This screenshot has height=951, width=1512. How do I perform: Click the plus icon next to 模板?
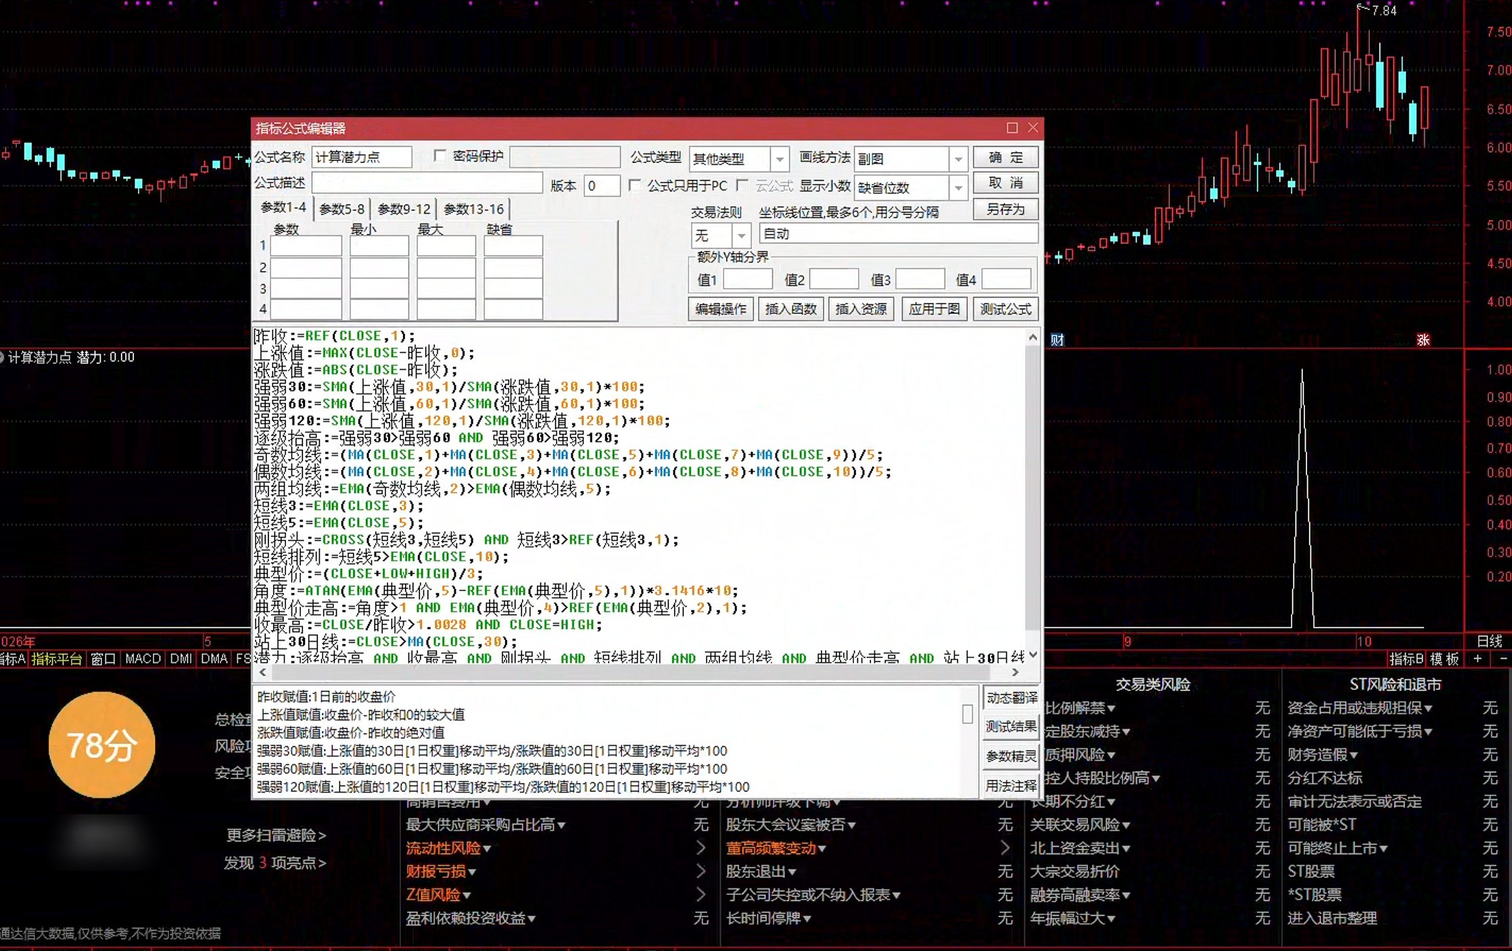(x=1478, y=658)
